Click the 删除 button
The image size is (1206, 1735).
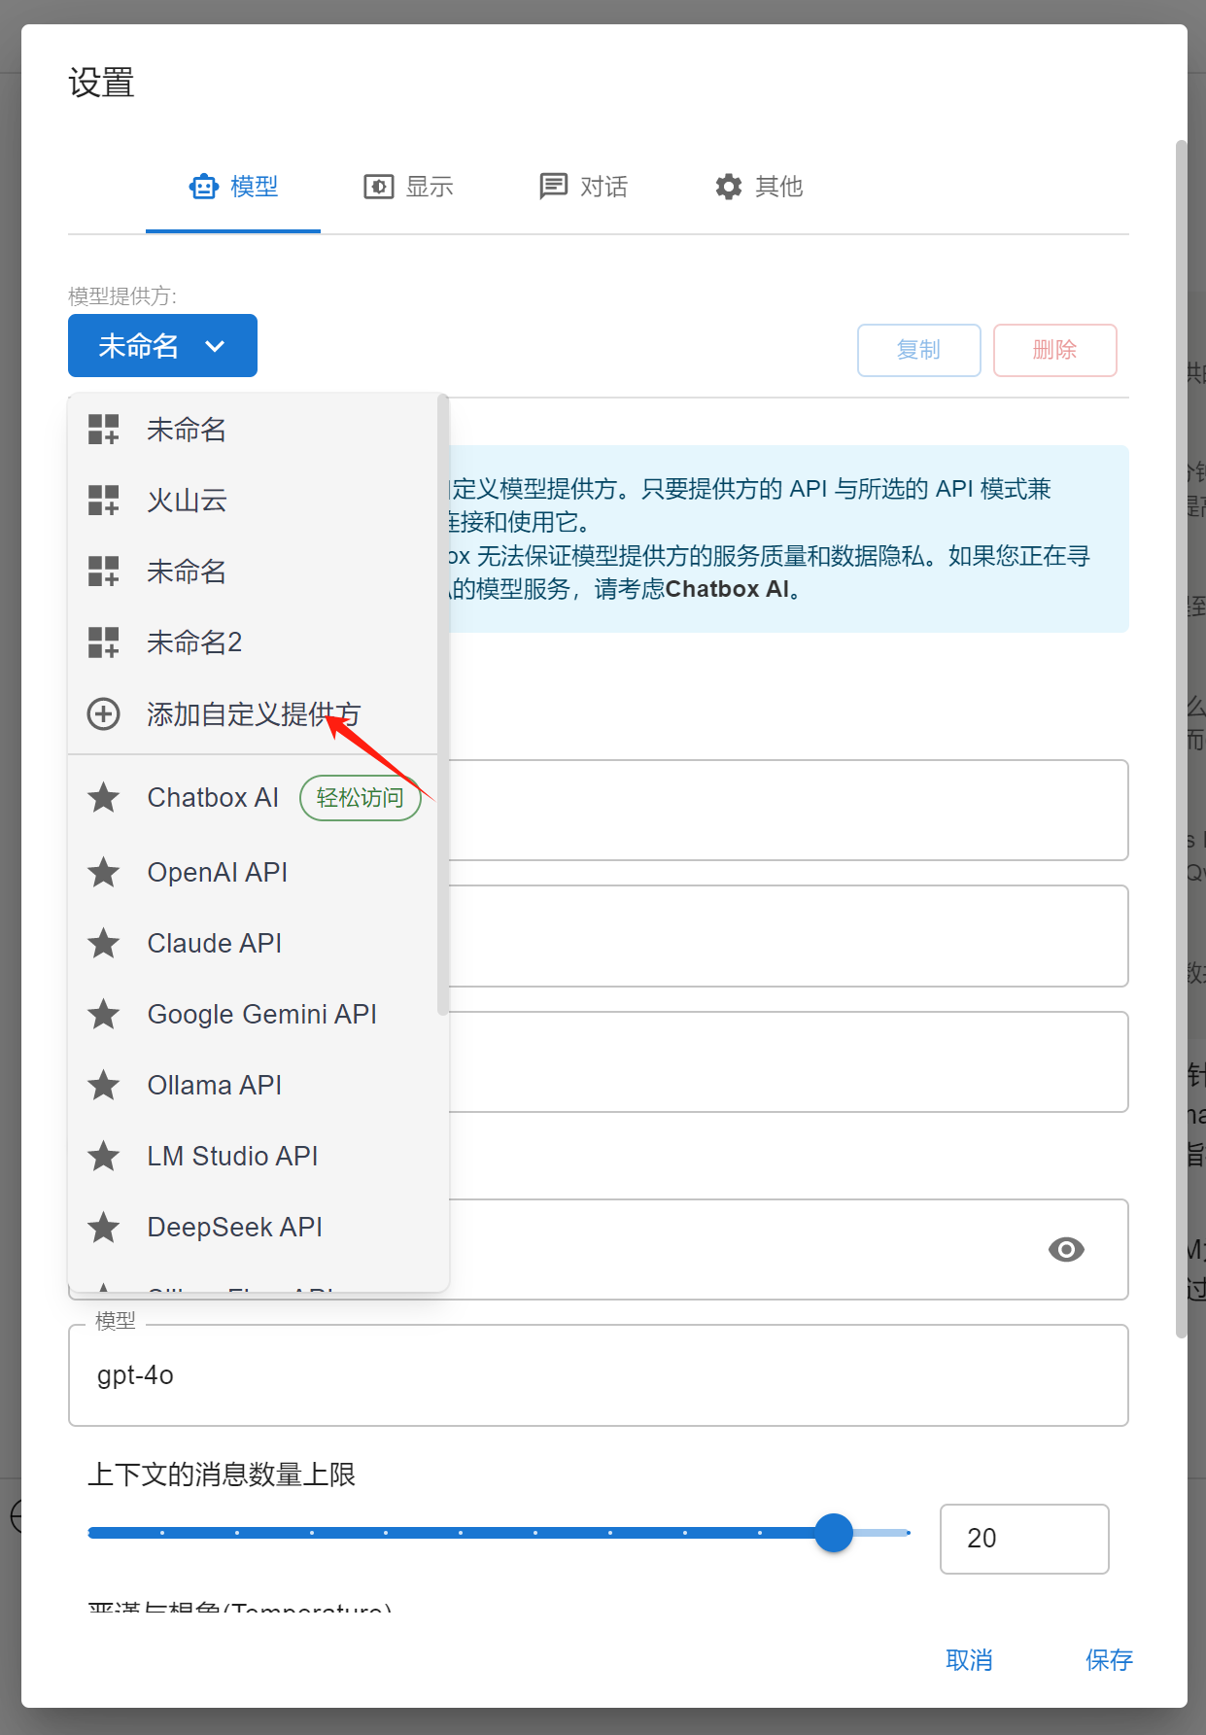(1054, 350)
